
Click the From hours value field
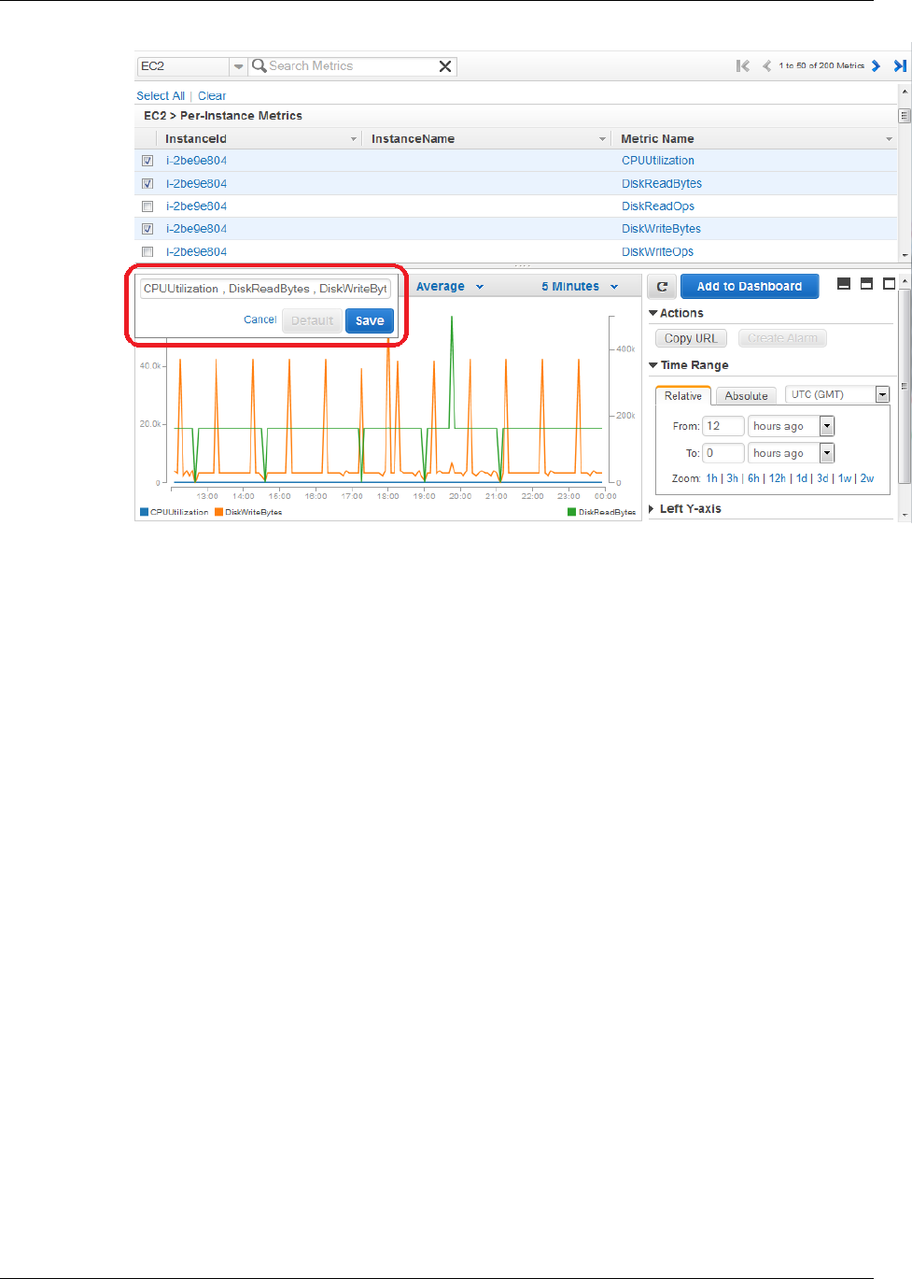pos(723,426)
